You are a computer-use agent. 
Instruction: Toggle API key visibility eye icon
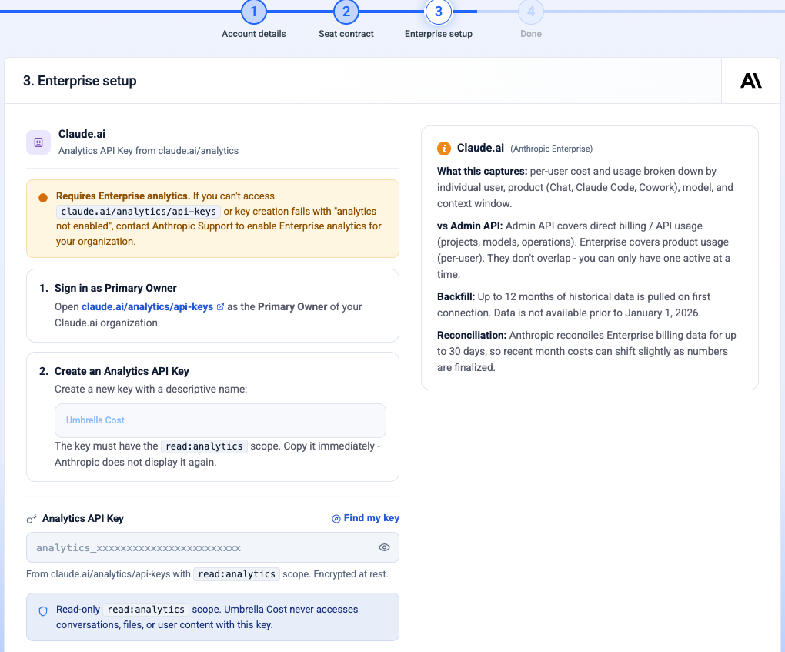(384, 547)
